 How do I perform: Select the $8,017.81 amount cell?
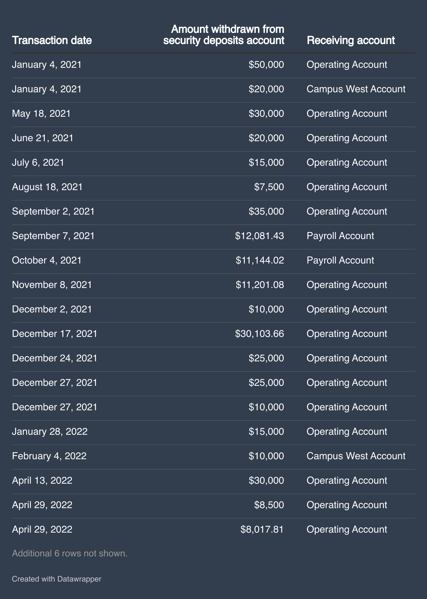tap(262, 529)
